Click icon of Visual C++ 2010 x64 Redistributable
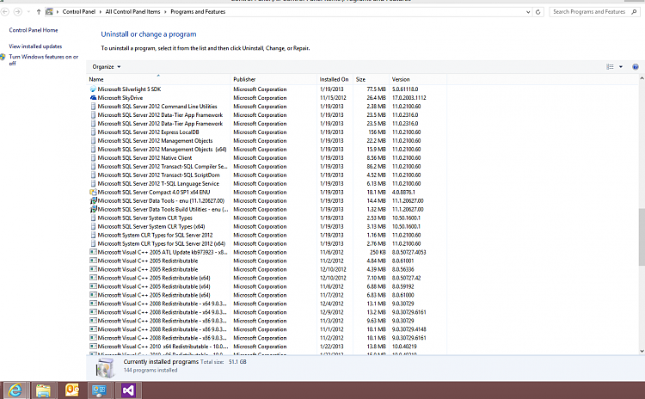Viewport: 645px width, 399px height. (x=93, y=347)
